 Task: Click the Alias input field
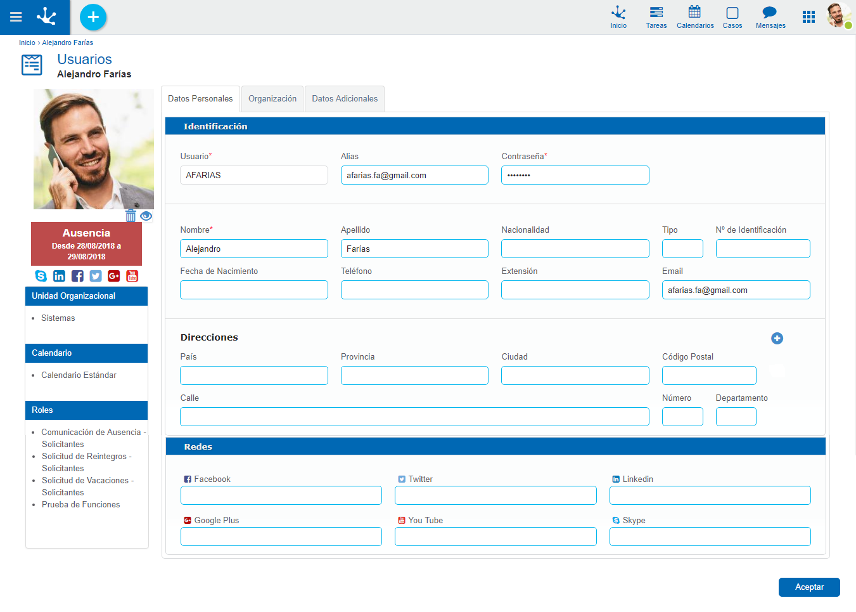pos(414,175)
